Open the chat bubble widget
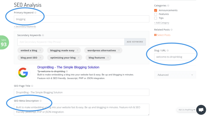This screenshot has width=210, height=118. pos(201,110)
